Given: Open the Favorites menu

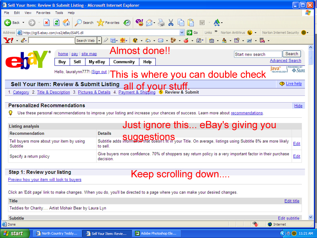Looking at the screenshot, I should (42, 13).
